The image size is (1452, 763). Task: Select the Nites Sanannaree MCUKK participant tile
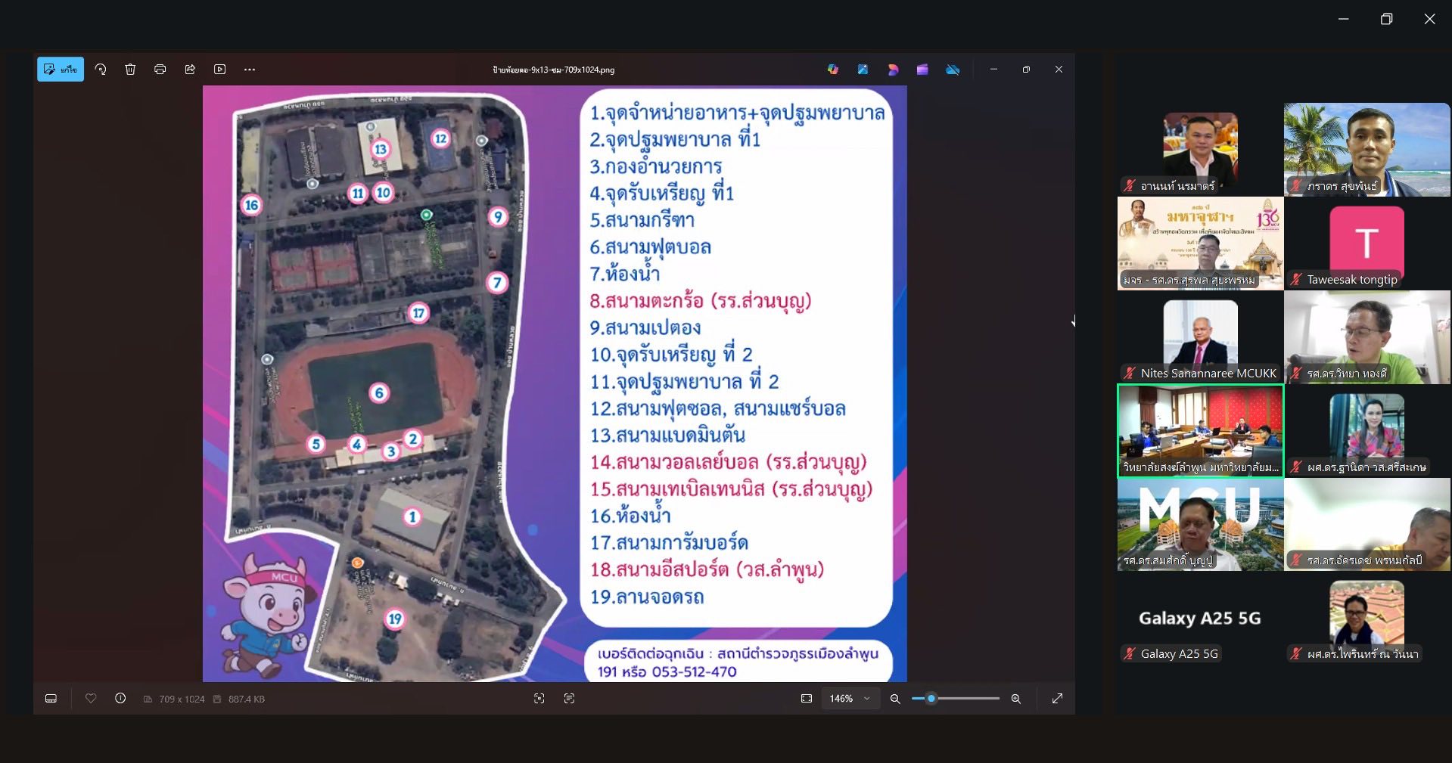[x=1200, y=337]
